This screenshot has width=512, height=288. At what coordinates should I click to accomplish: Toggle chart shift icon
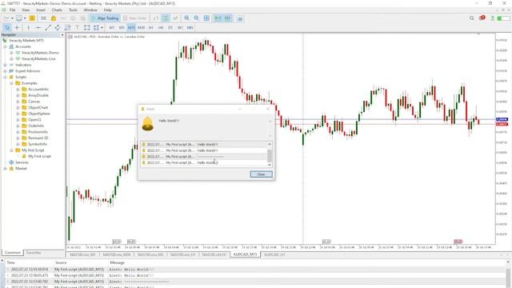tap(227, 18)
